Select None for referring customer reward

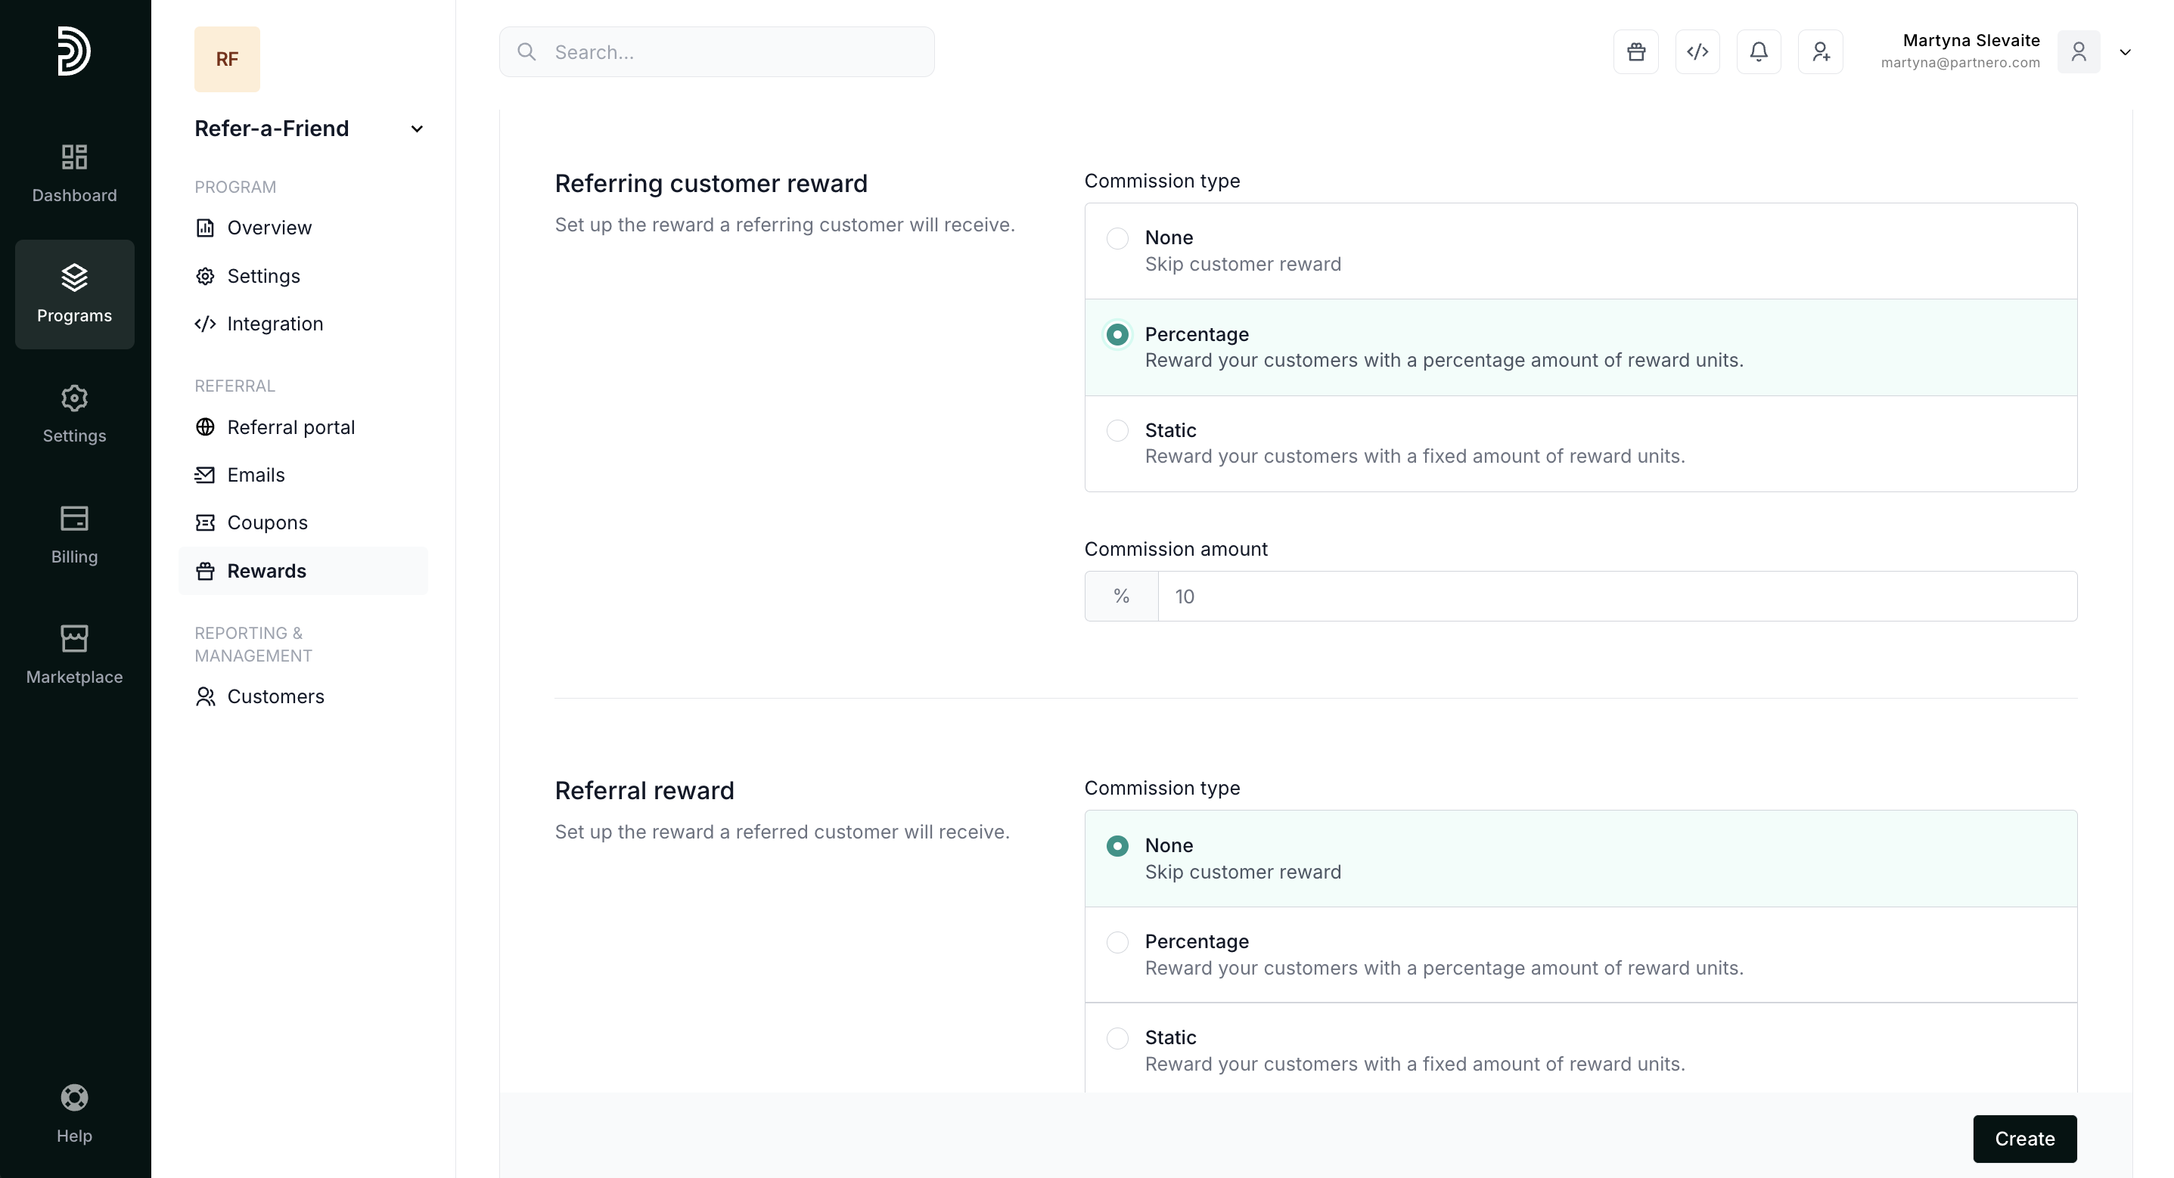[1117, 239]
